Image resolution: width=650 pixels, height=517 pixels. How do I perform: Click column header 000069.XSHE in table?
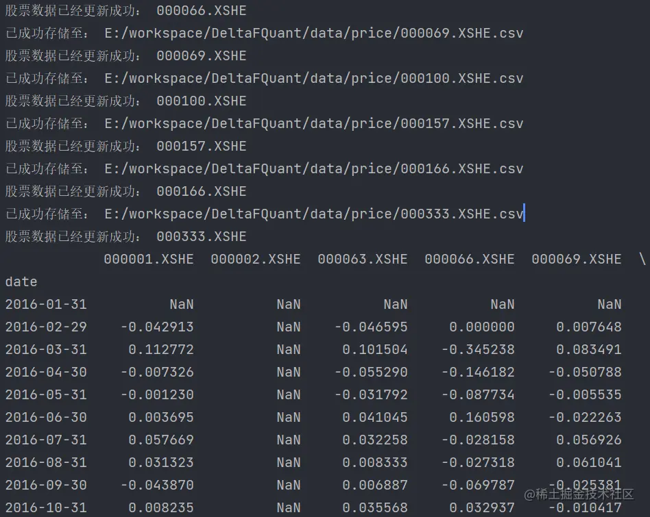tap(577, 259)
